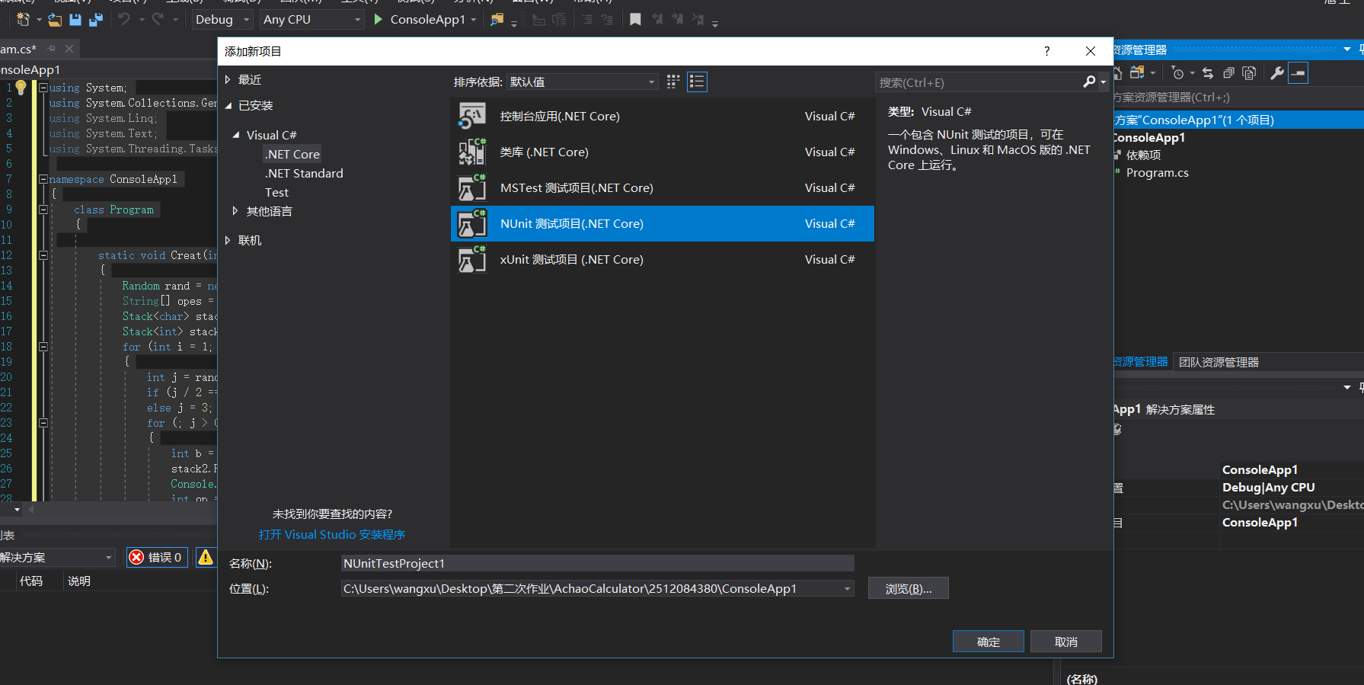Click the lightbulb quick actions icon
This screenshot has height=685, width=1364.
pos(21,88)
